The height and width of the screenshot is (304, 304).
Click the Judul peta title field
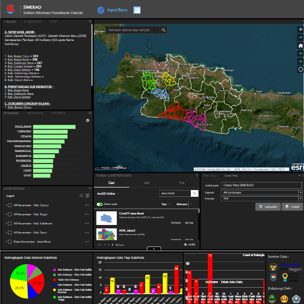point(261,185)
